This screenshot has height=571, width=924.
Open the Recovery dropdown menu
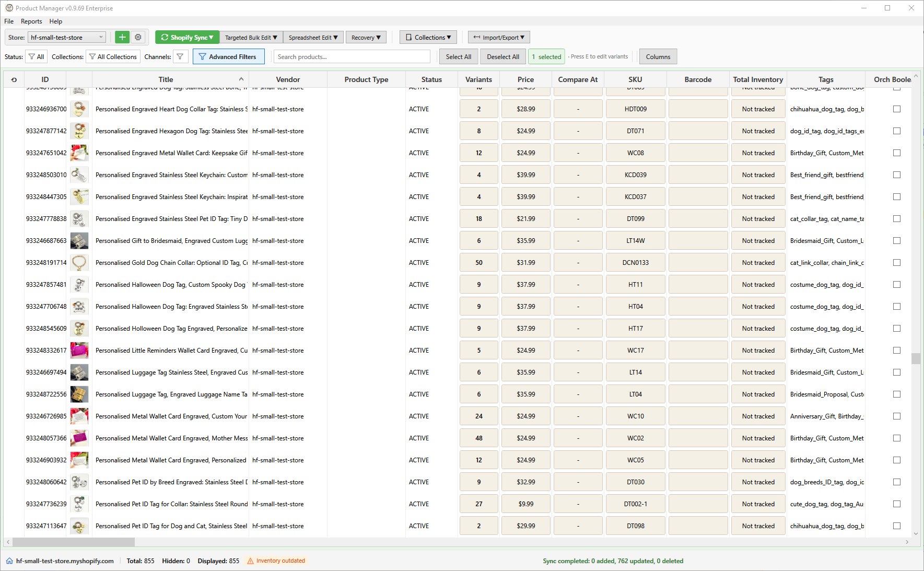coord(366,37)
